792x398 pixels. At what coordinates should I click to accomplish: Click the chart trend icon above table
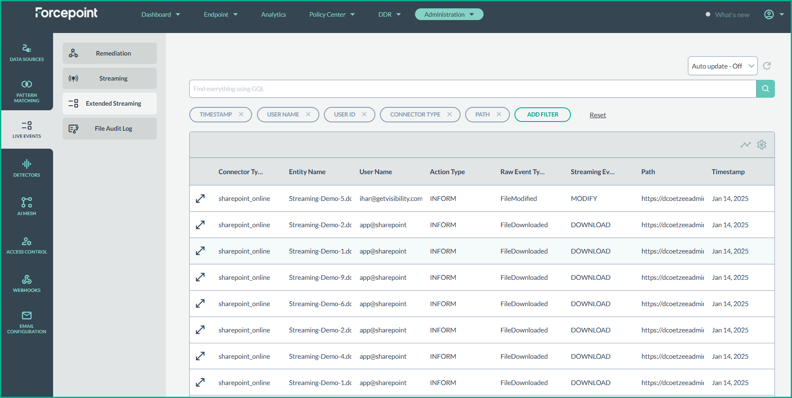(x=746, y=145)
